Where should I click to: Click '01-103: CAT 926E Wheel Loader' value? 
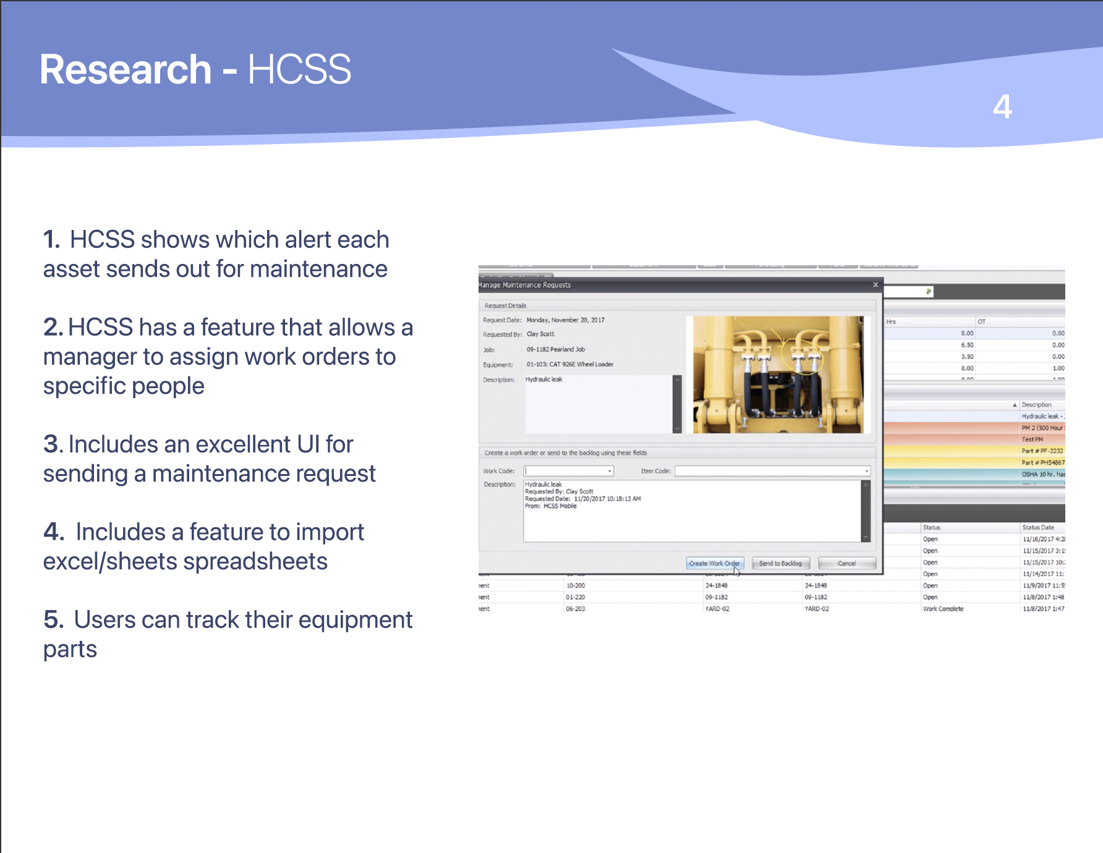570,364
